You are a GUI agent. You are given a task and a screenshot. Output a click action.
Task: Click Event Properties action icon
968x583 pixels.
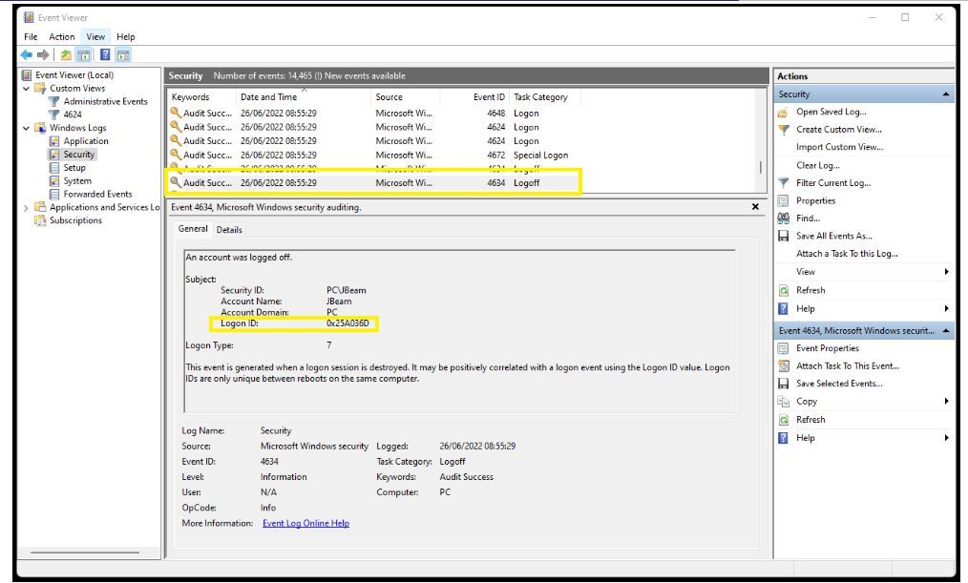click(784, 348)
